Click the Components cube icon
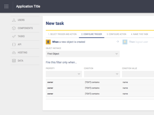 point(14,28)
